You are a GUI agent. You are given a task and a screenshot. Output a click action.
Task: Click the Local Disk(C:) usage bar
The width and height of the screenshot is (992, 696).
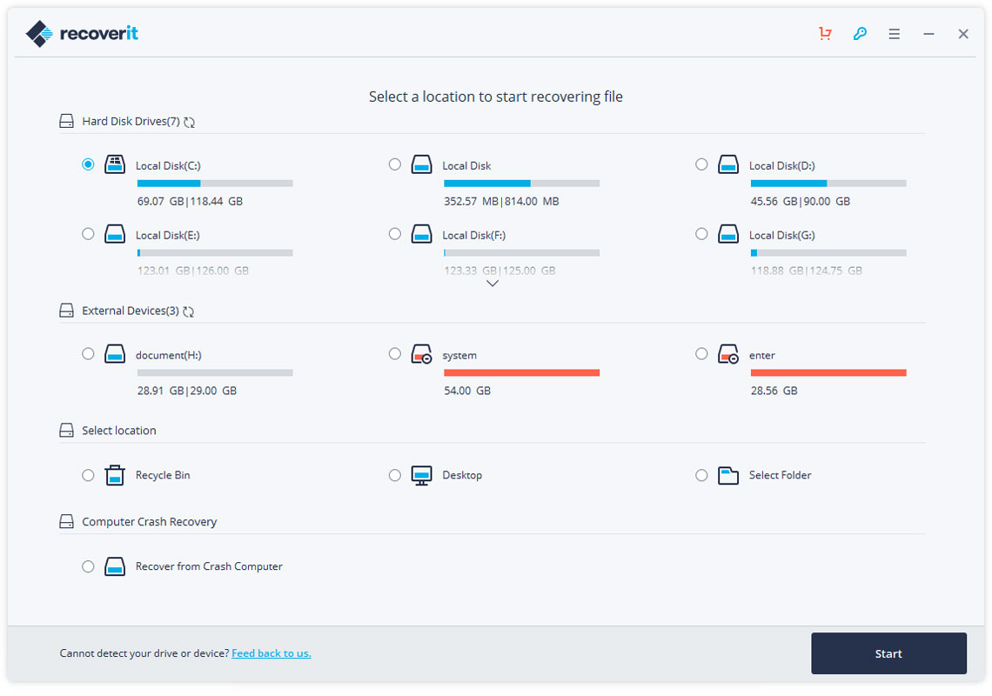[214, 183]
